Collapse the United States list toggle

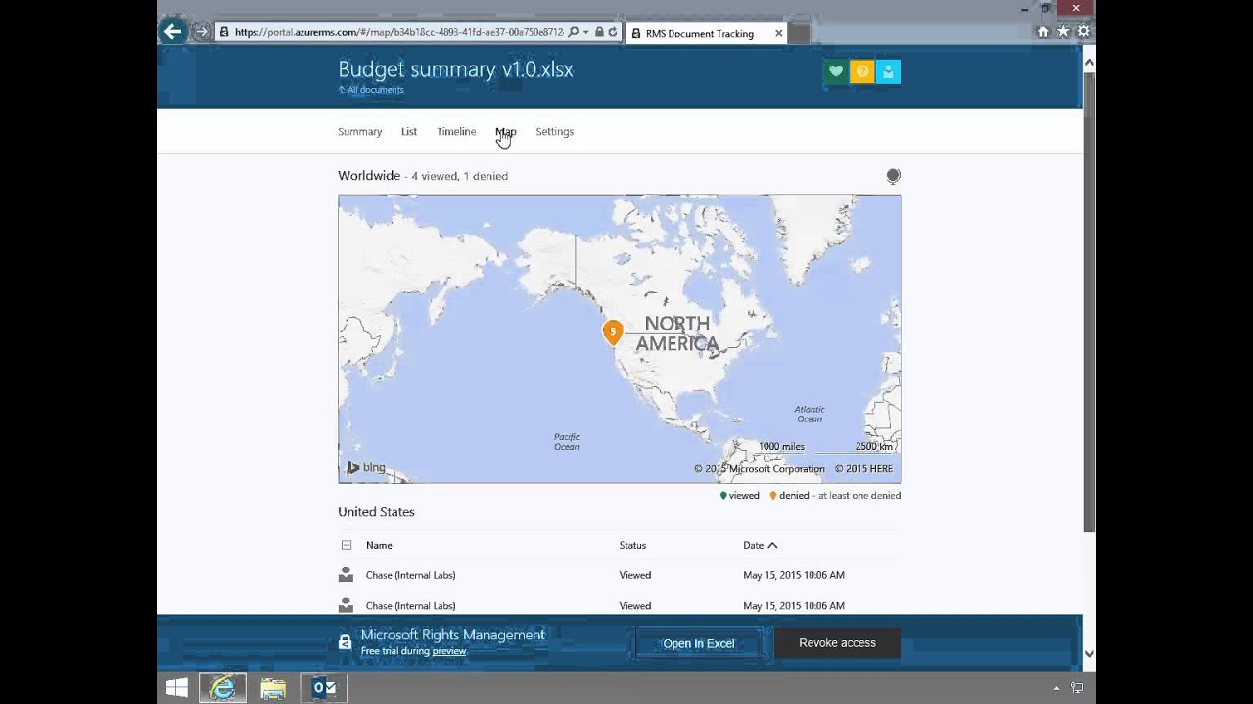[x=347, y=545]
